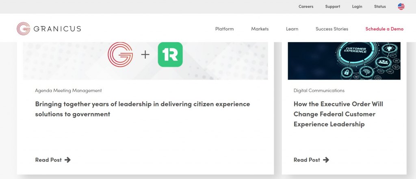Open the Agenda Meeting Management category
The image size is (416, 179).
[68, 91]
